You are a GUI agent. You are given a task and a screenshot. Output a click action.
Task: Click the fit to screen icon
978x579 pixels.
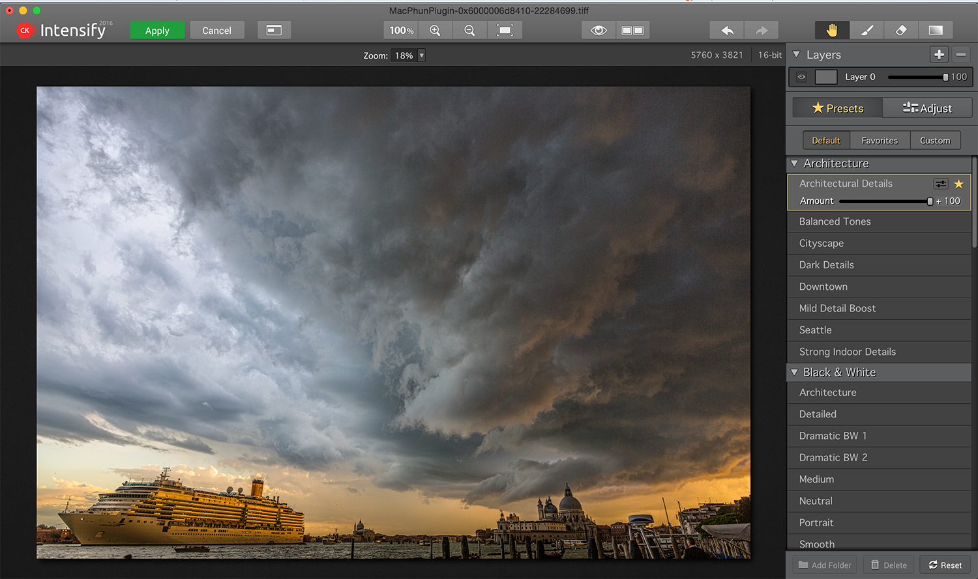[505, 31]
